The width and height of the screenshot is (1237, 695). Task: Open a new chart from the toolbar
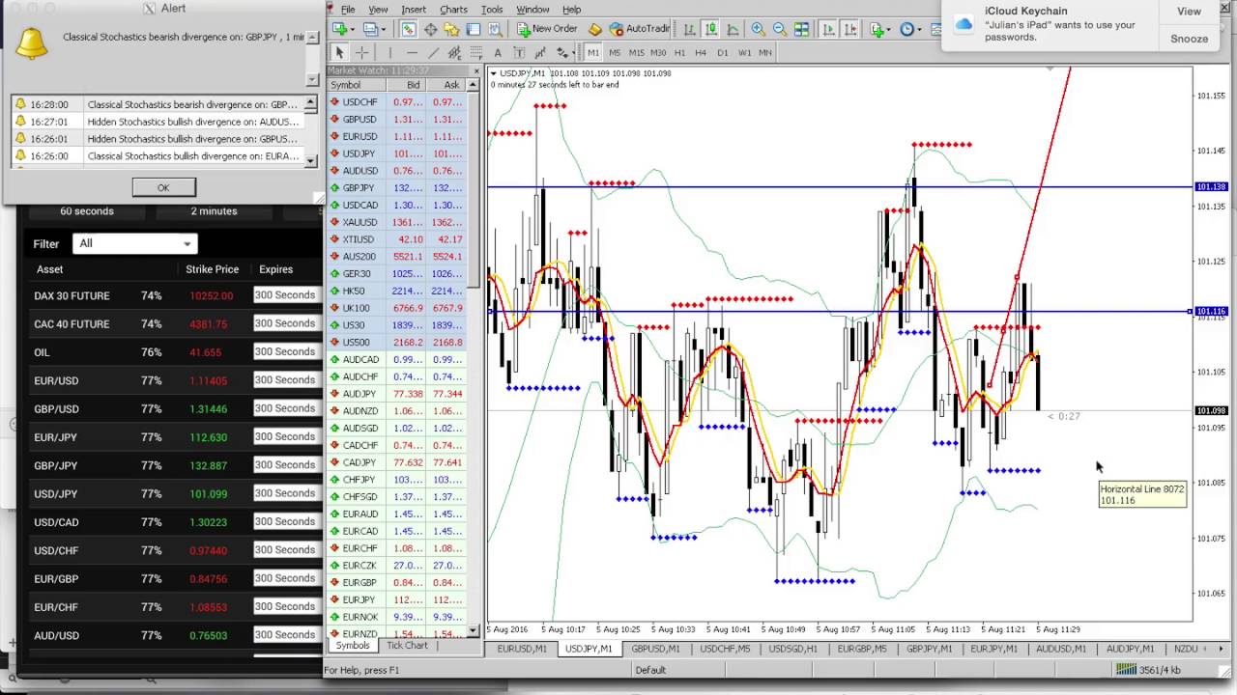point(341,29)
